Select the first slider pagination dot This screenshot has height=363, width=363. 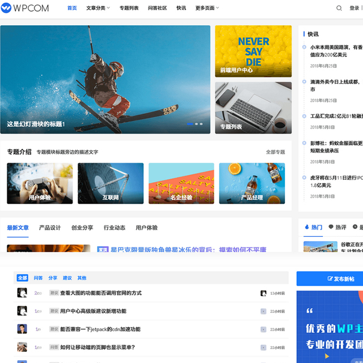point(190,124)
